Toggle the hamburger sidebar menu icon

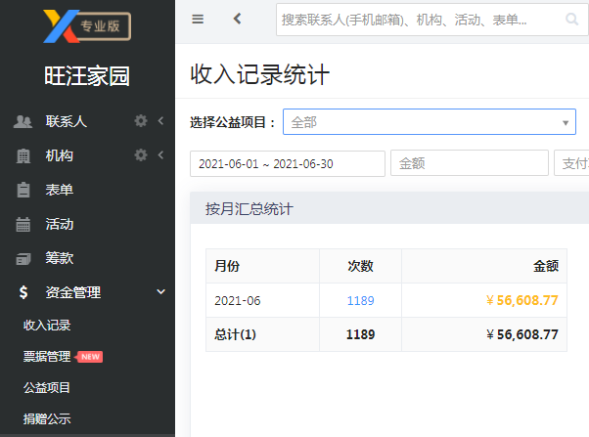click(198, 19)
